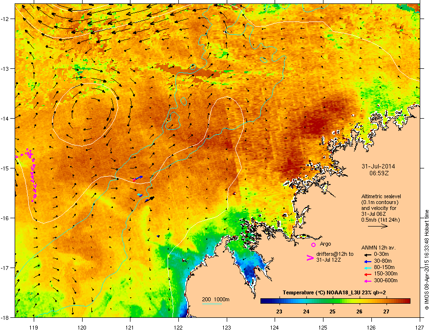Viewport: 430px width, 332px height.
Task: Click the '150-300m' depth label
Action: [386, 273]
